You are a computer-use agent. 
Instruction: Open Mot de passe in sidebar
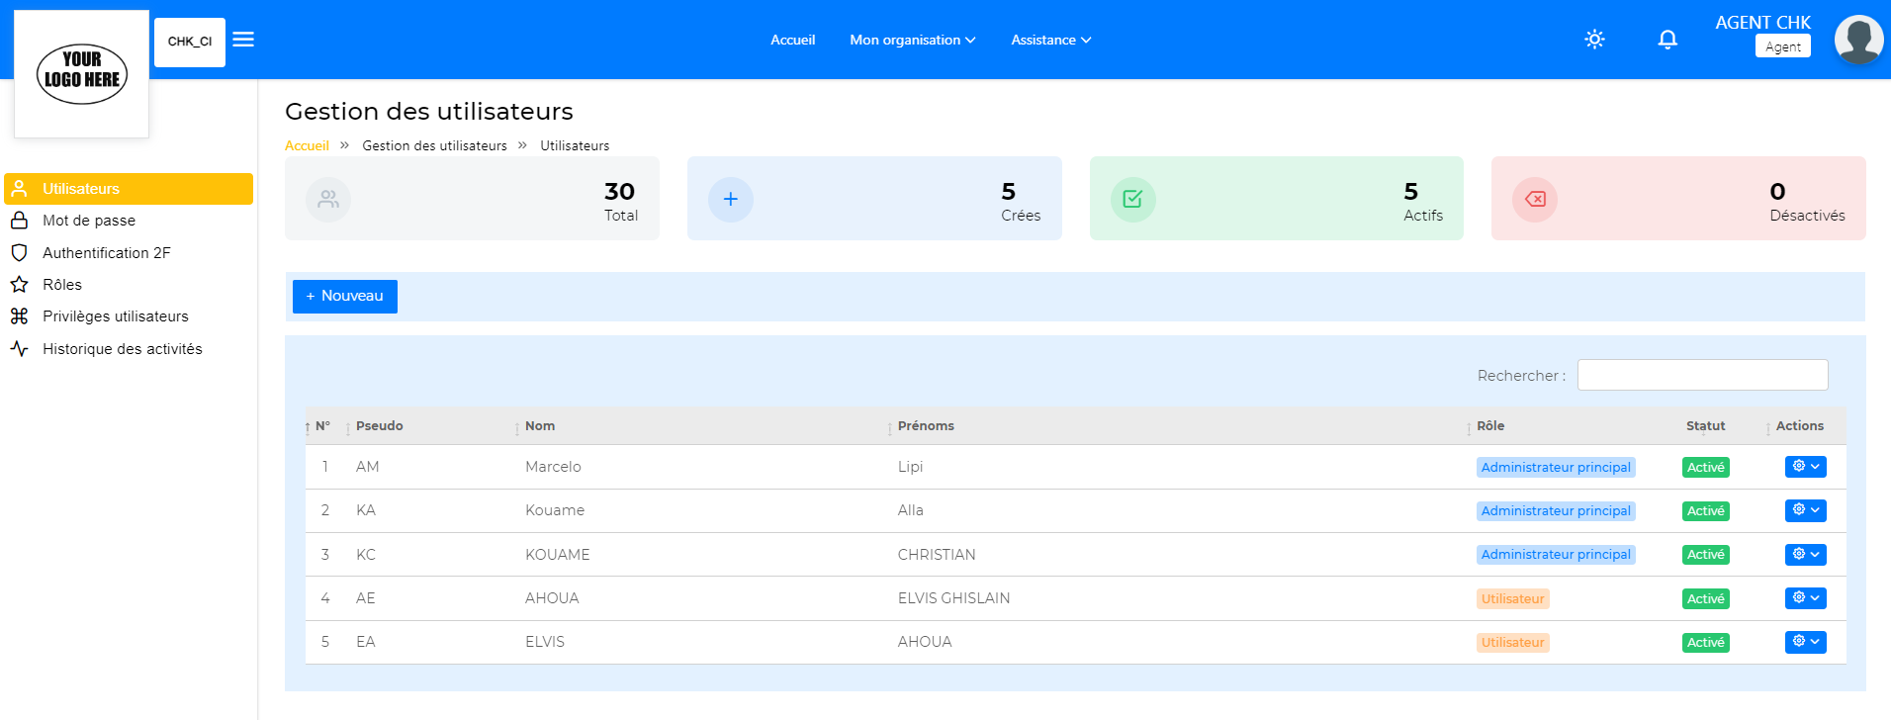click(89, 221)
